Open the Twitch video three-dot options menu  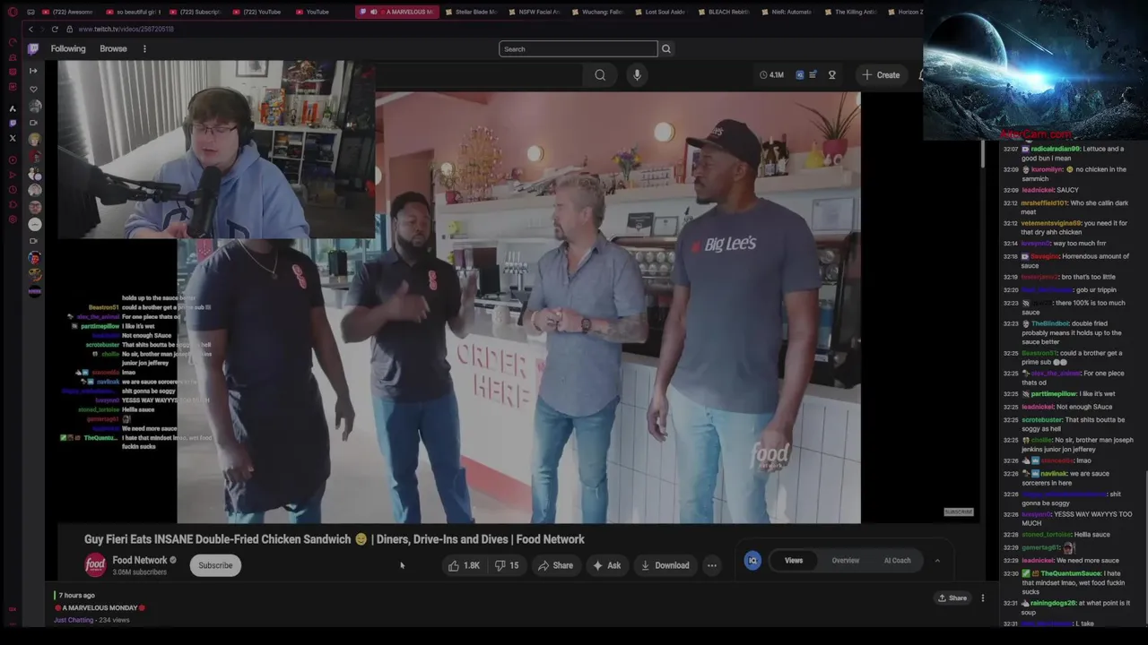982,598
